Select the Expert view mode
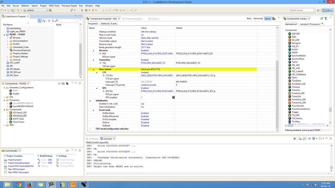The width and height of the screenshot is (335, 188). 268,18
